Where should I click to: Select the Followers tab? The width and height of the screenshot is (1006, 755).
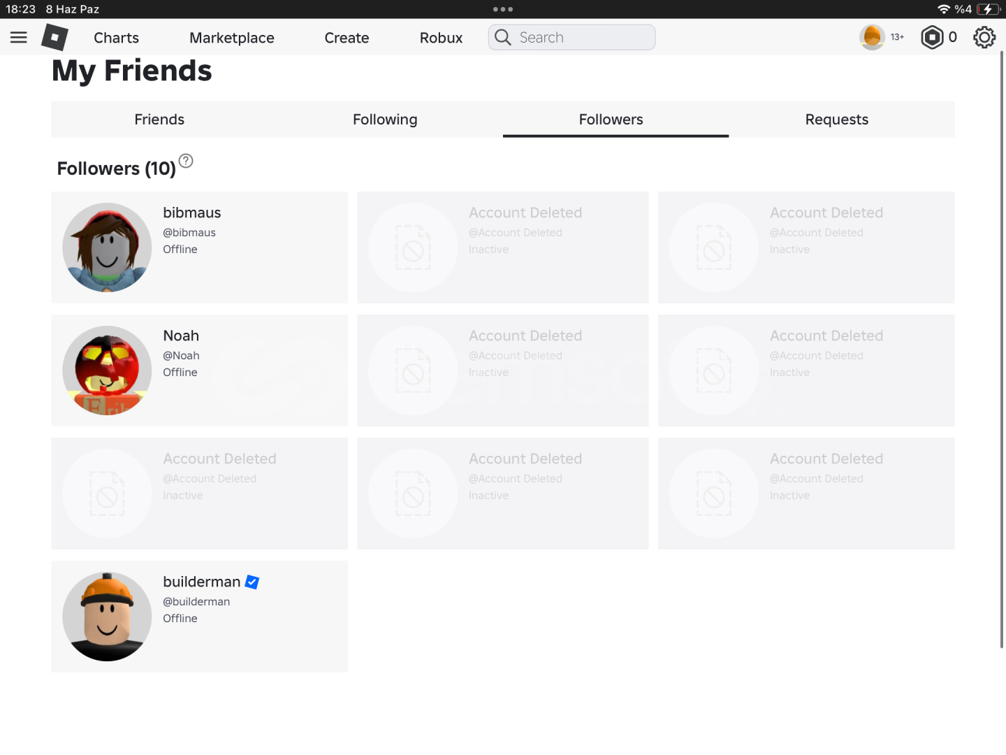611,120
